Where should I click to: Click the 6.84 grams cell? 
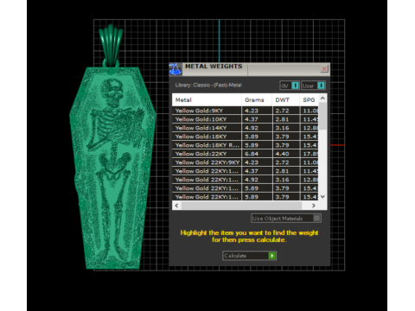click(x=257, y=154)
